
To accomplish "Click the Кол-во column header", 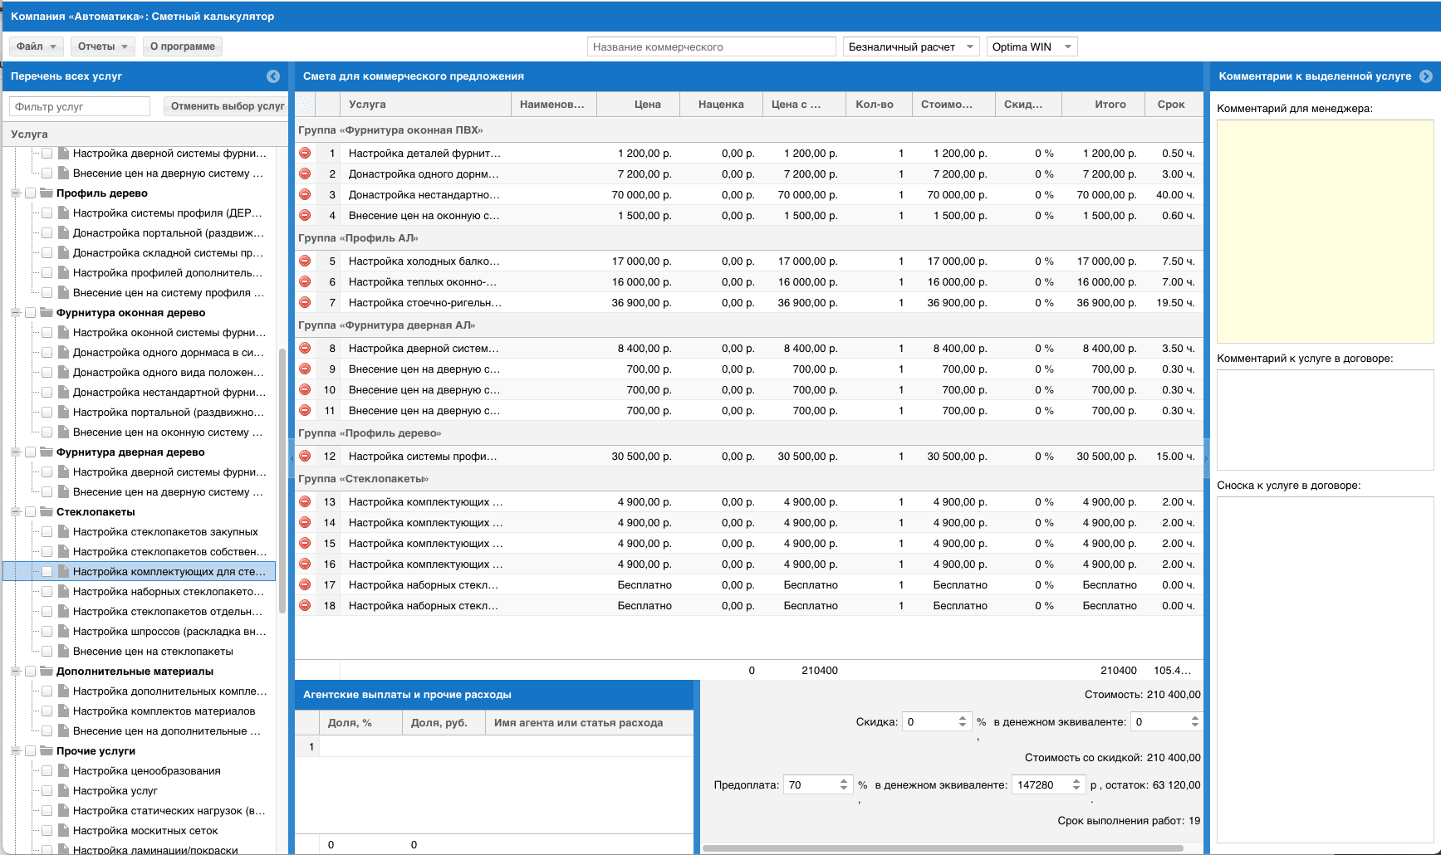I will click(879, 104).
